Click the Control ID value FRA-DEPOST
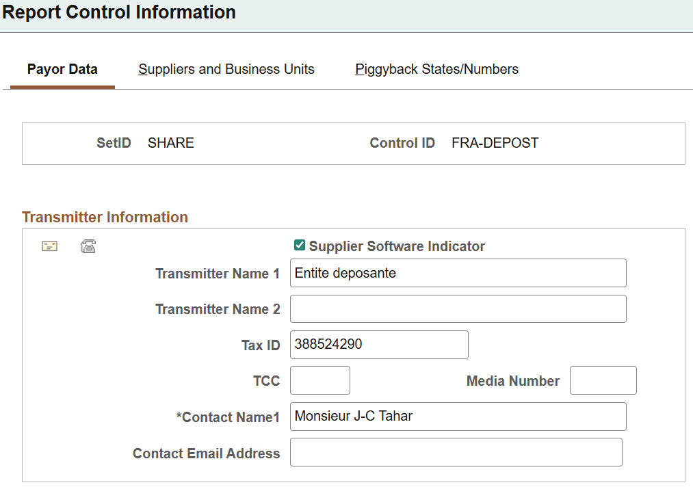 click(x=495, y=143)
